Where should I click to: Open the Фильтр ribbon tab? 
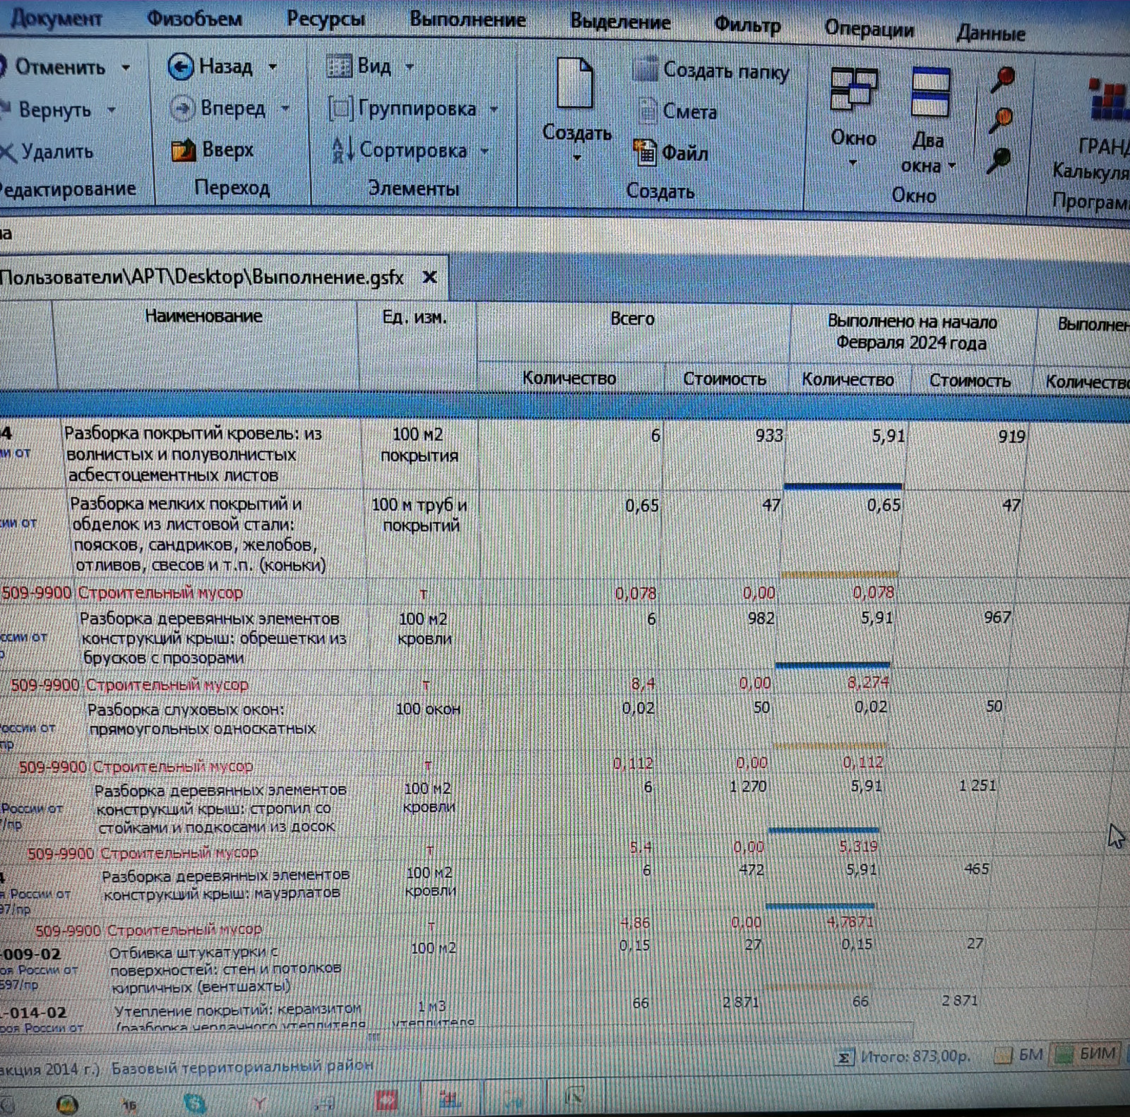[x=747, y=25]
